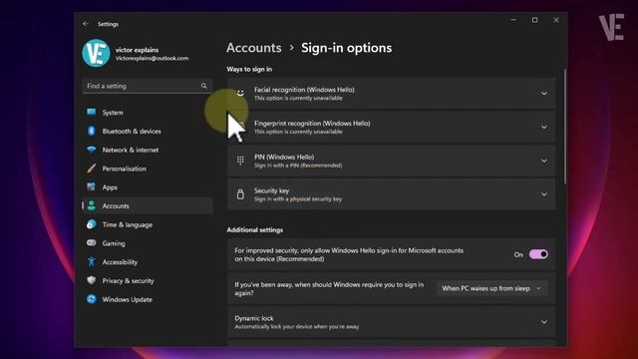Image resolution: width=638 pixels, height=359 pixels.
Task: Open Privacy & security category
Action: [148, 281]
